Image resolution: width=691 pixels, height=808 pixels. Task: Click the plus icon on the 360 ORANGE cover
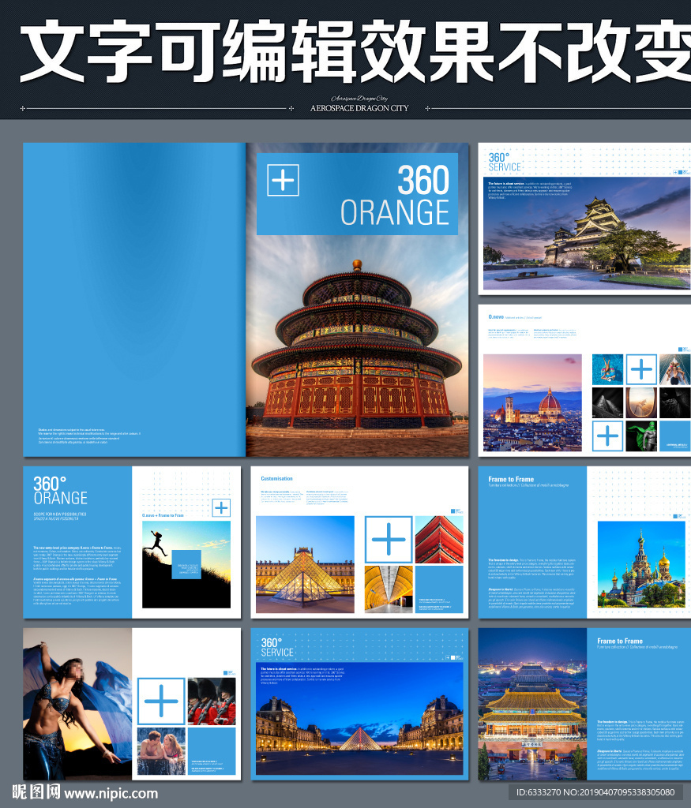coord(283,181)
